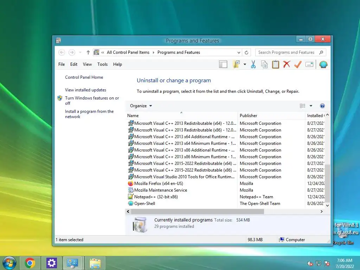360x270 pixels.
Task: Click the Cut scissors toolbar icon
Action: coord(253,65)
